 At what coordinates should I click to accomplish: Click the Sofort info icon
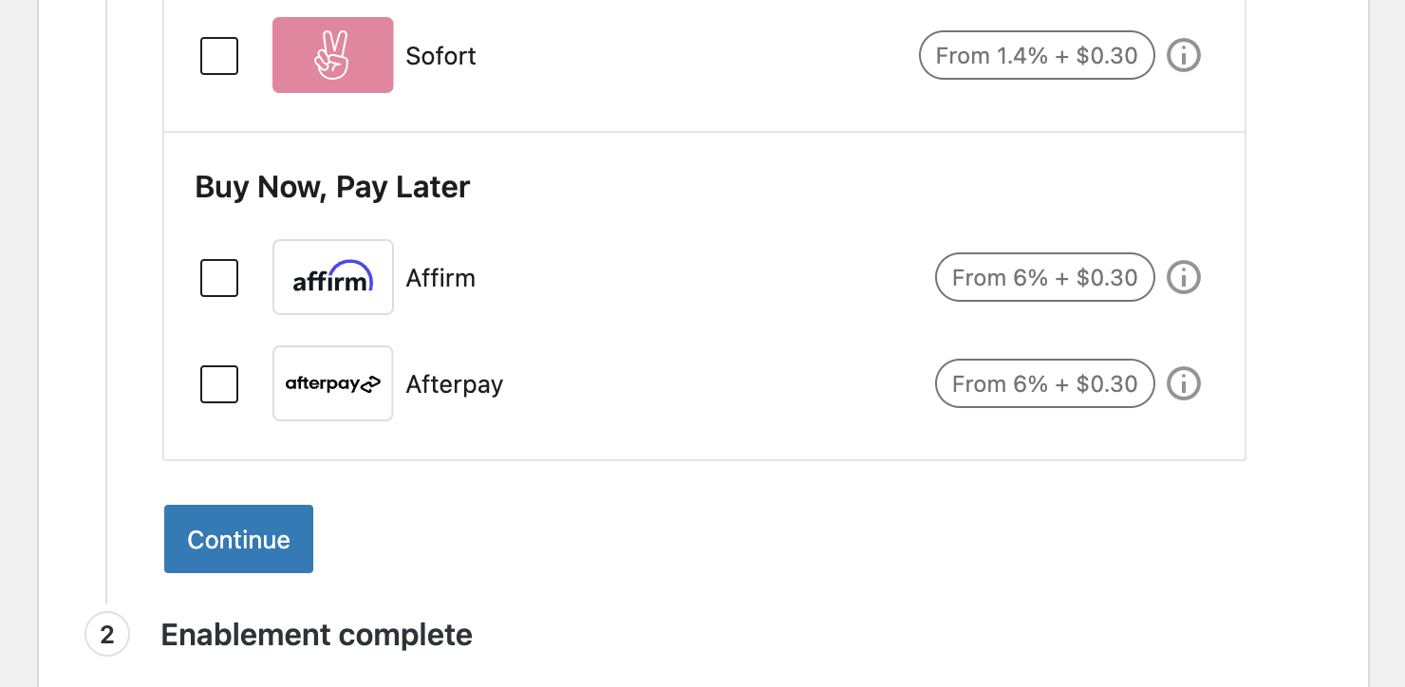point(1183,56)
